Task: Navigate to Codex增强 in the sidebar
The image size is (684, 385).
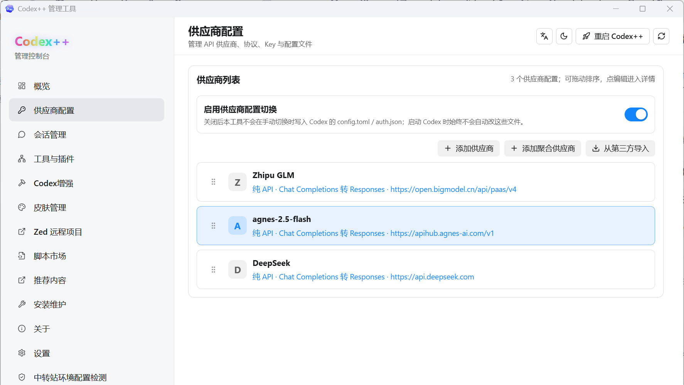Action: 86,183
